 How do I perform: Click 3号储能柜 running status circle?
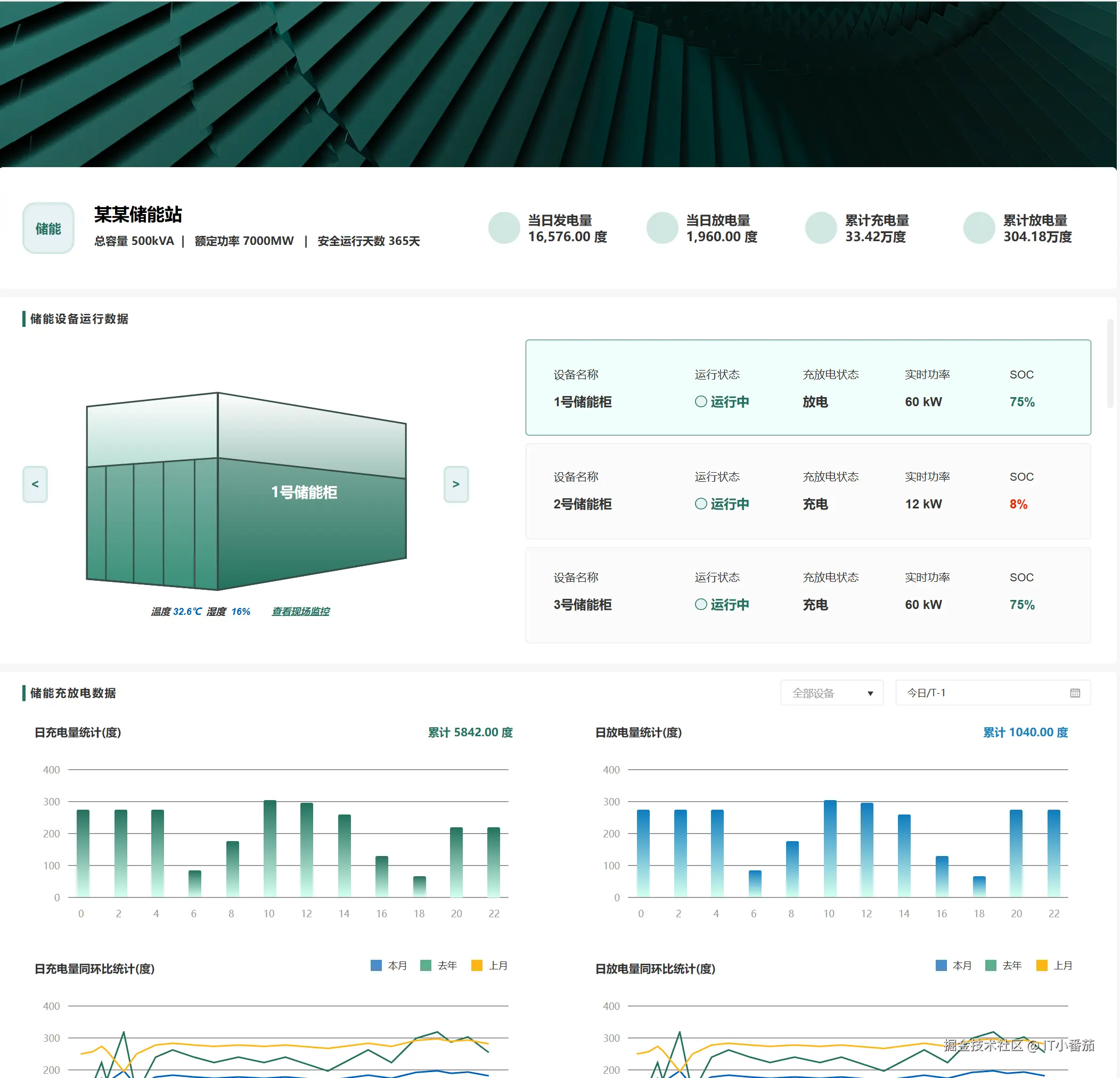click(x=700, y=604)
